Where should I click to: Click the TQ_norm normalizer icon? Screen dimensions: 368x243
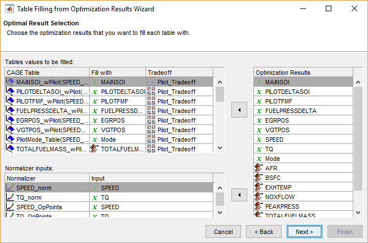pos(10,197)
